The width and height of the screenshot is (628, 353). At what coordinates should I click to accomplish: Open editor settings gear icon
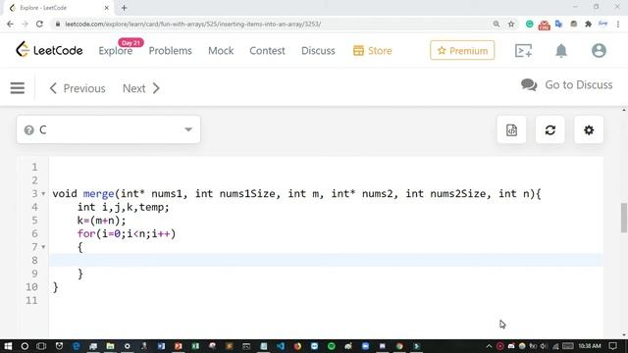(589, 130)
